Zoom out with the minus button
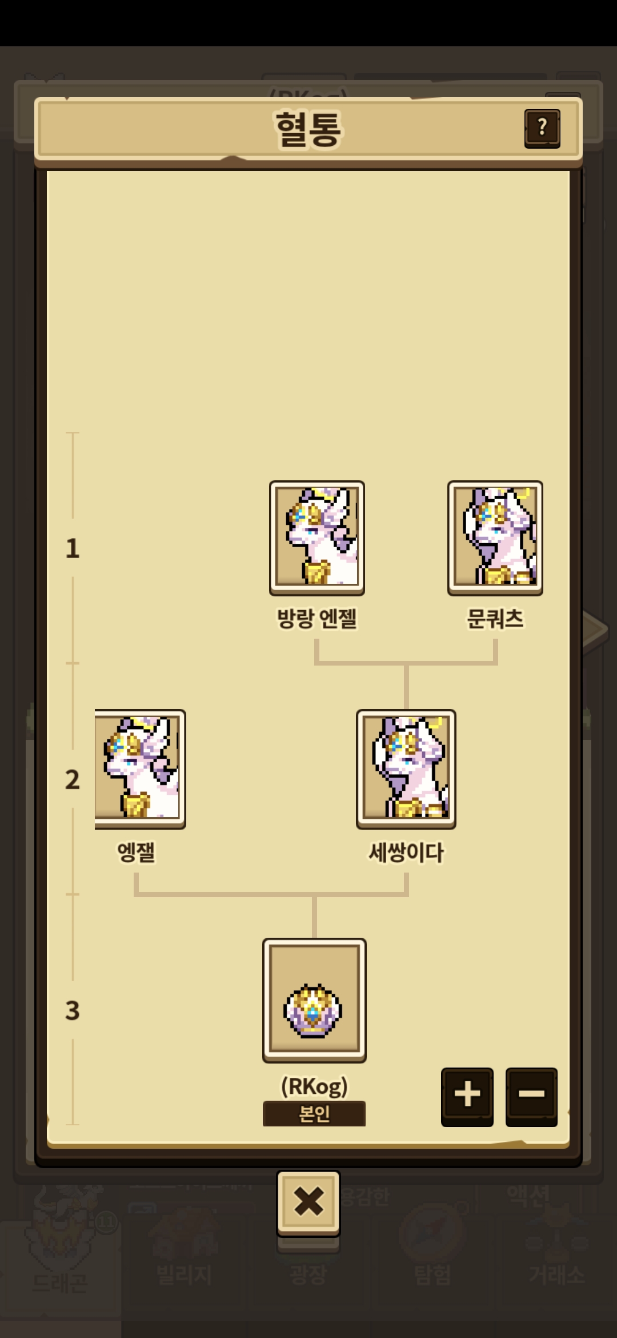The height and width of the screenshot is (1338, 617). point(532,1096)
